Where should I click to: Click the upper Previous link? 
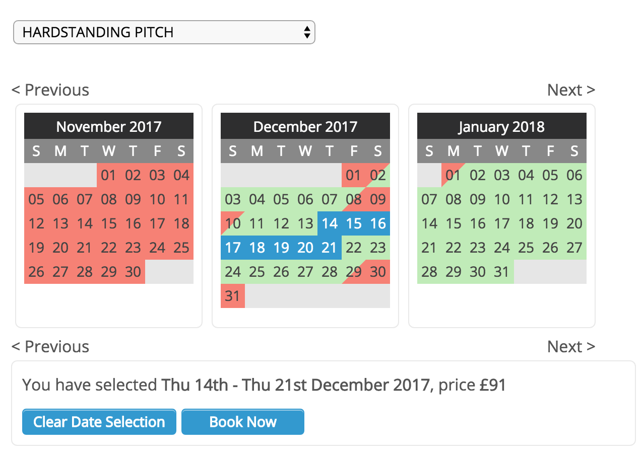pyautogui.click(x=50, y=90)
